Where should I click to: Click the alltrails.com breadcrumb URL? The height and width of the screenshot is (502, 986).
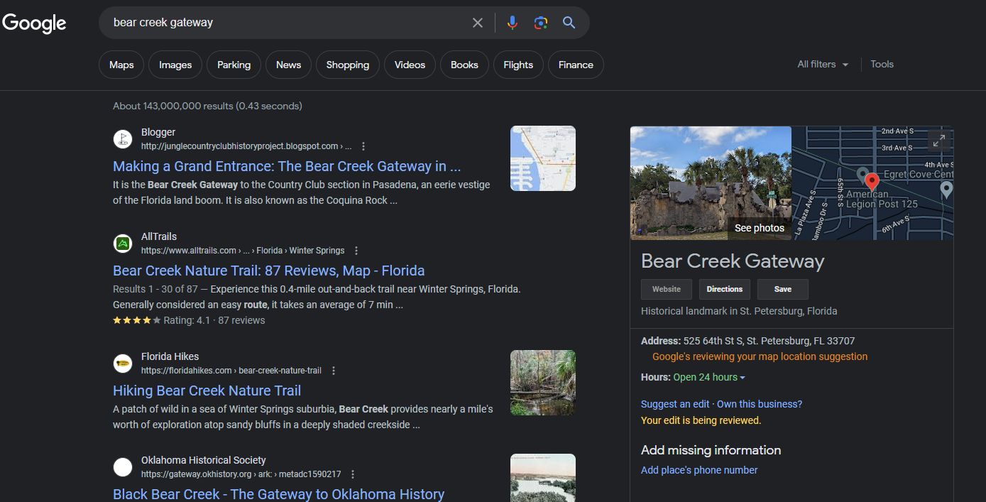pos(243,251)
